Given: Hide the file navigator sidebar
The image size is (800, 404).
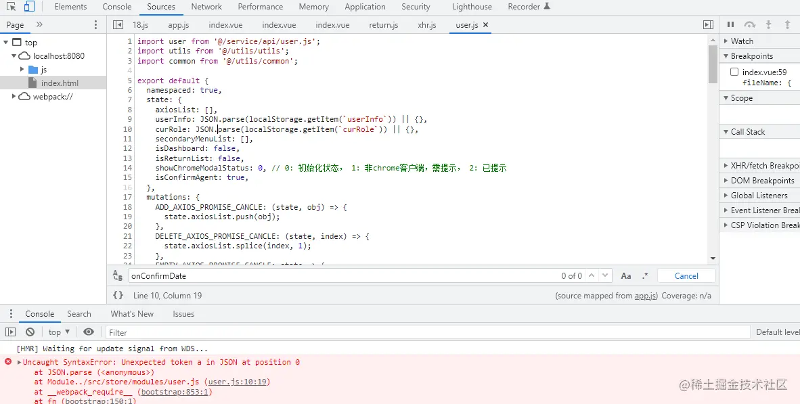Looking at the screenshot, I should coord(118,24).
